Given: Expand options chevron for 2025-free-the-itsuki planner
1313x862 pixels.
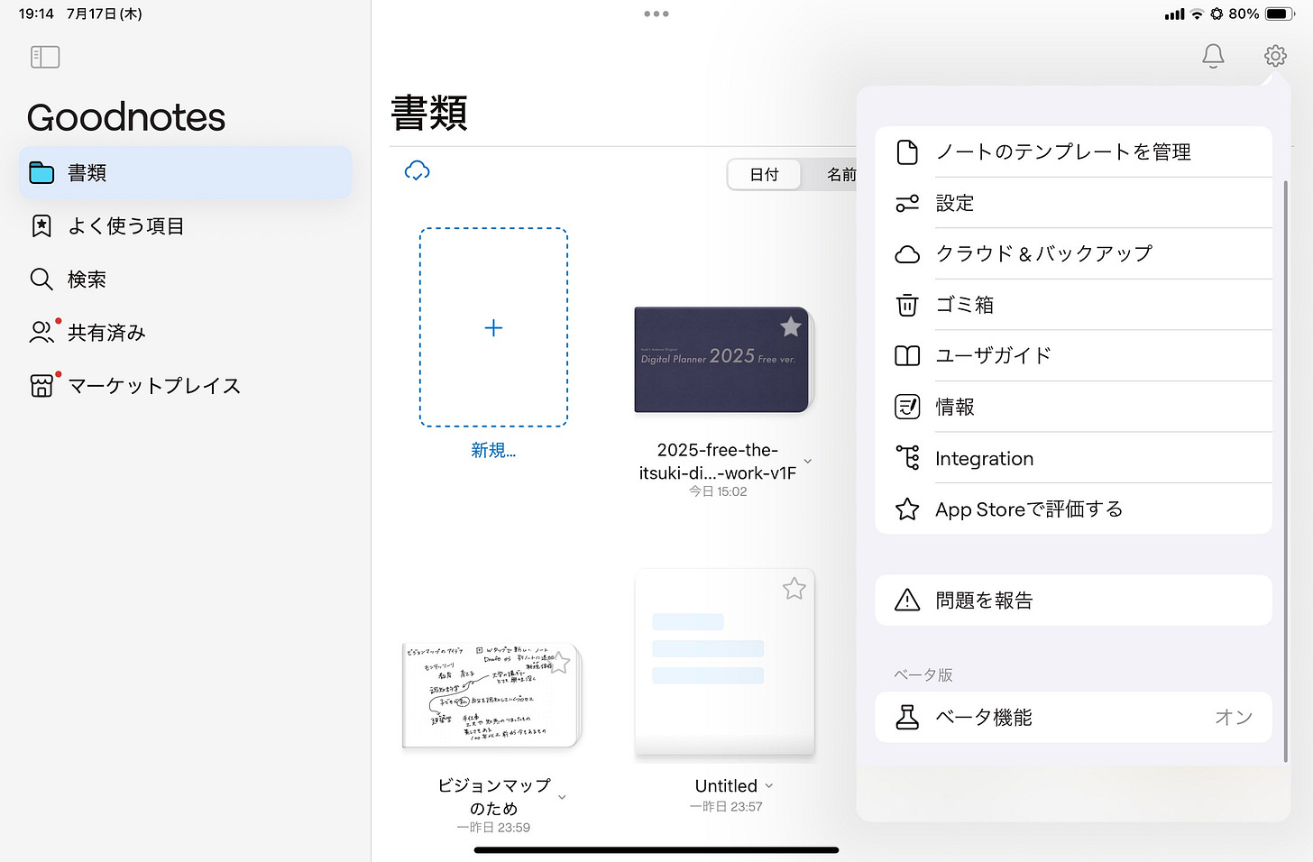Looking at the screenshot, I should click(808, 461).
